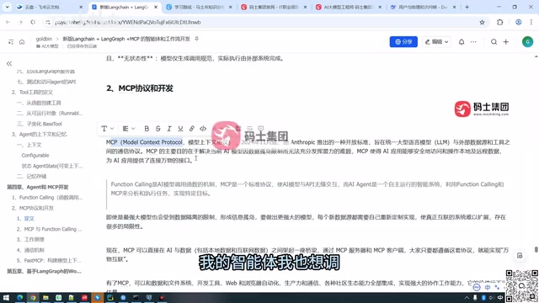Screen dimensions: 539x303
Task: Go back to previous page
Action: (x=8, y=23)
